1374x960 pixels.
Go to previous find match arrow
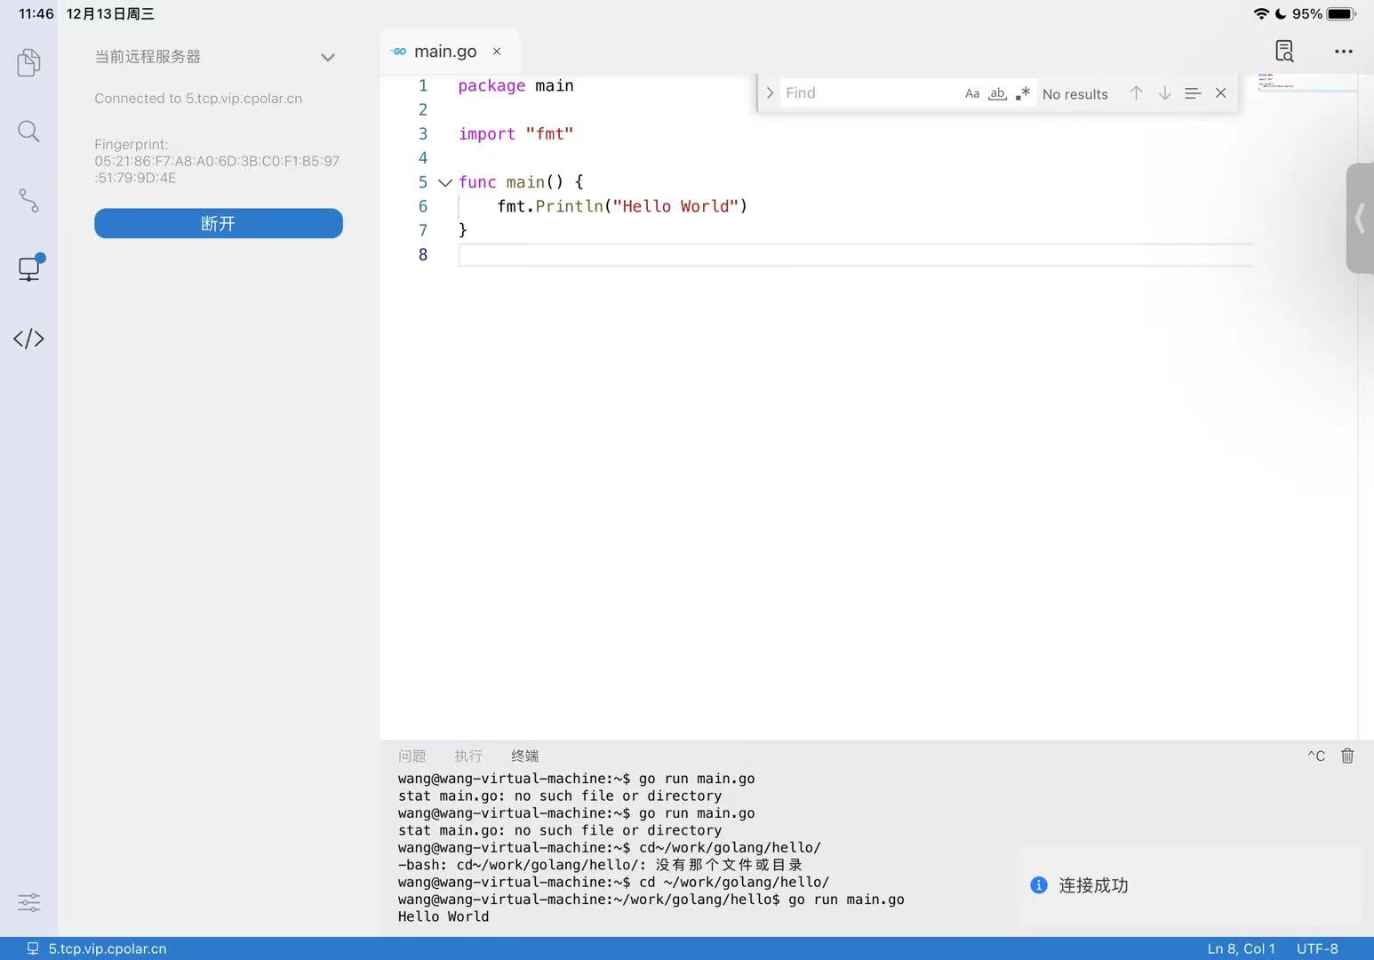pos(1136,92)
